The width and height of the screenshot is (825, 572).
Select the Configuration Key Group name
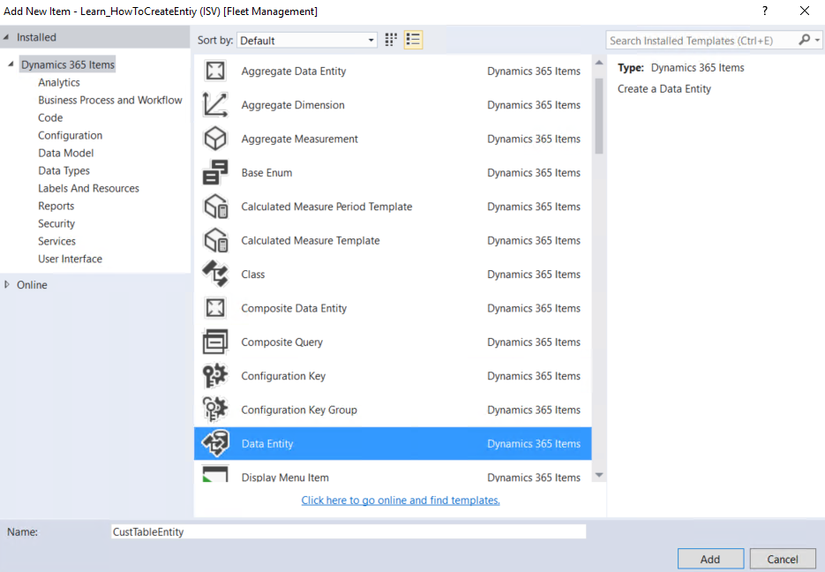click(299, 410)
